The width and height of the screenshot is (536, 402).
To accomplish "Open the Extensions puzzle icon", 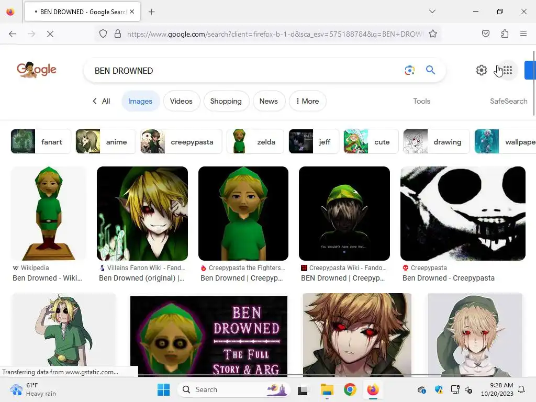I will click(x=505, y=34).
